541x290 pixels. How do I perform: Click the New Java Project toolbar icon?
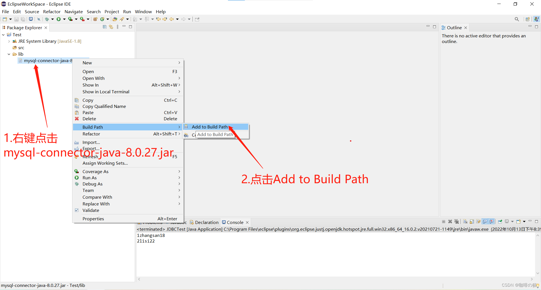(x=95, y=19)
